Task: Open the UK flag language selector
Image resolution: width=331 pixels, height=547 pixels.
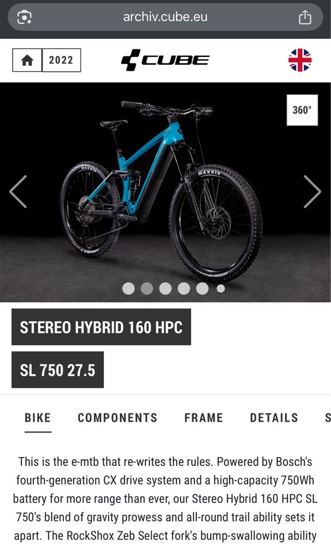Action: 300,60
